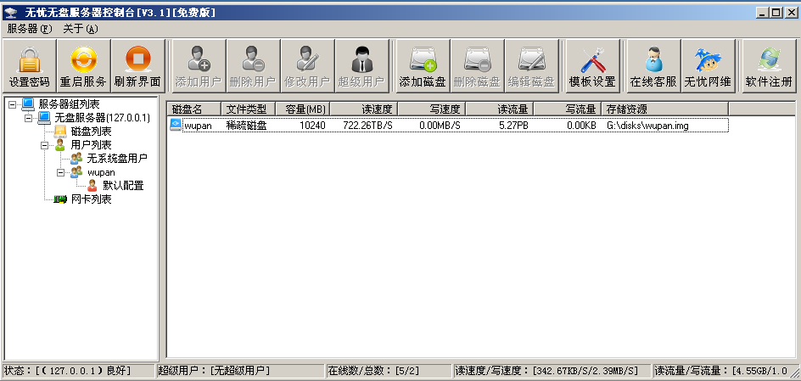Collapse the 服务器组列表 tree root
This screenshot has width=801, height=381.
12,104
